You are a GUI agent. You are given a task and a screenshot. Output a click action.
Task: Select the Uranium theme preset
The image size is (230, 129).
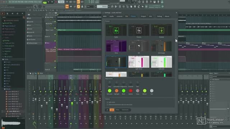[x=161, y=30]
